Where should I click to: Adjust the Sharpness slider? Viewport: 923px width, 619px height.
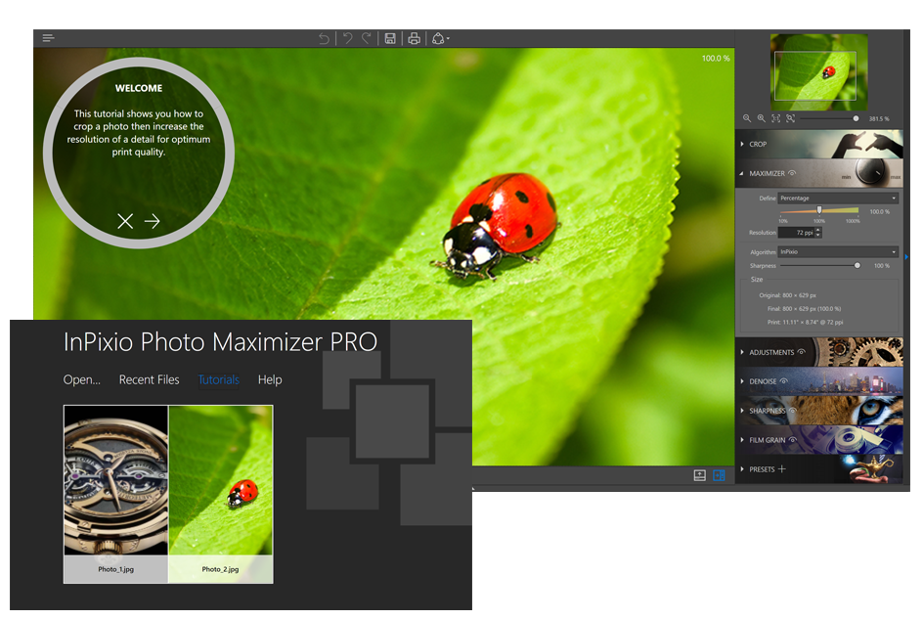point(819,266)
